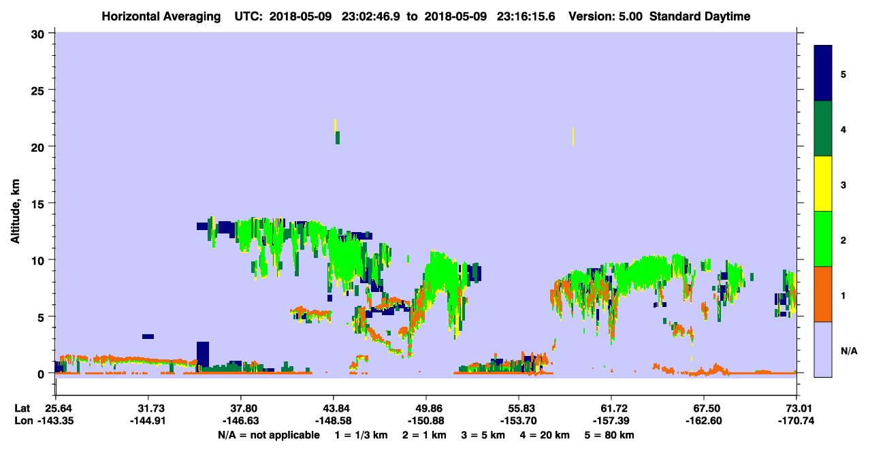
Task: Click legend text '4 = 20 km'
Action: coord(545,435)
